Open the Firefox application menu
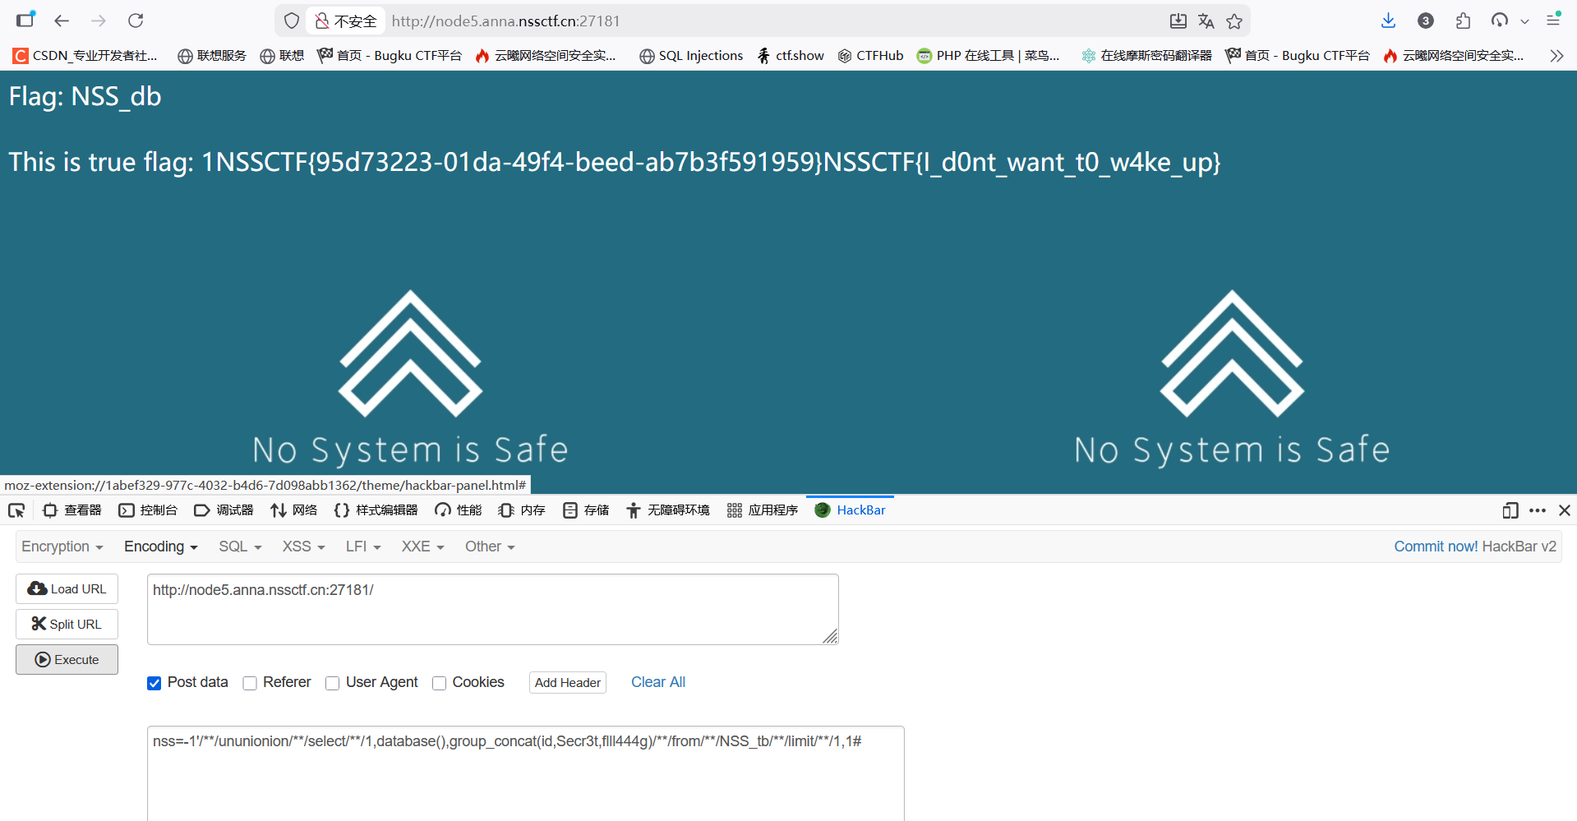 point(1553,20)
